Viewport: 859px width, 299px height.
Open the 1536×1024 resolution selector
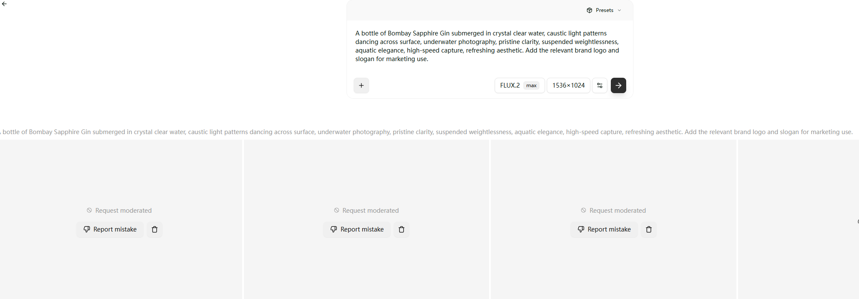(x=568, y=85)
